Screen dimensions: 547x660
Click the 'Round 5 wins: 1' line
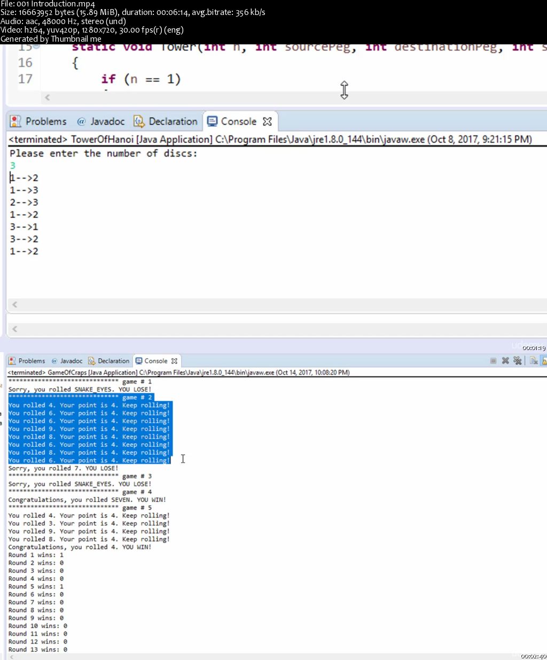click(36, 587)
